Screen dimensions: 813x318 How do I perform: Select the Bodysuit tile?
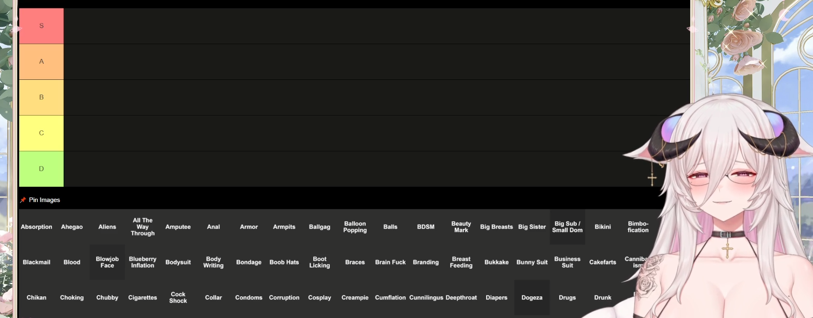pos(178,262)
